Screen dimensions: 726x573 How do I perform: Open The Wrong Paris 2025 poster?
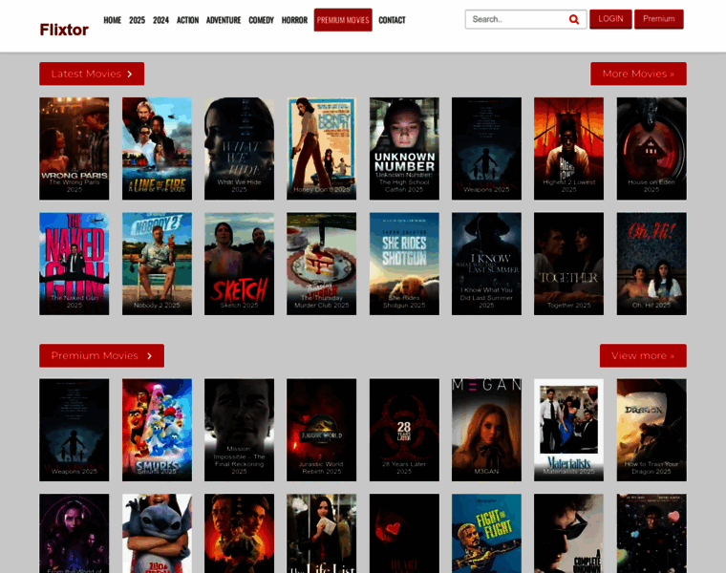(x=75, y=149)
